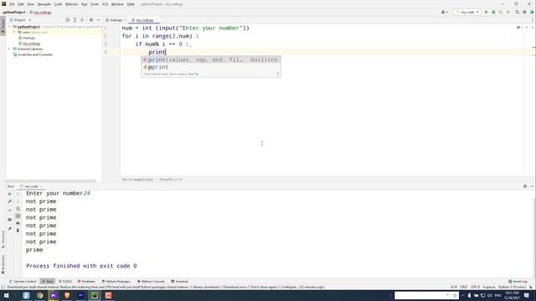
Task: Open the Problems tool window
Action: 86,282
